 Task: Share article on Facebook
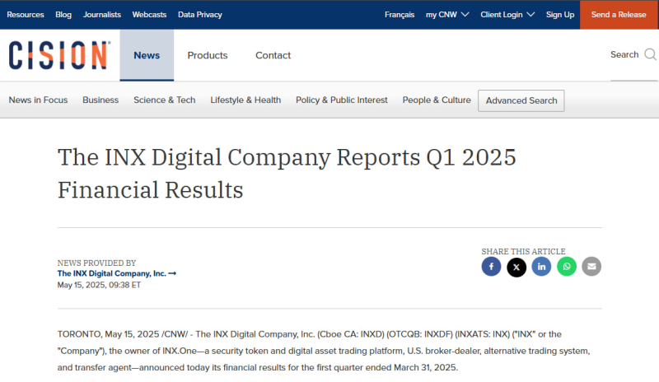[x=491, y=267]
